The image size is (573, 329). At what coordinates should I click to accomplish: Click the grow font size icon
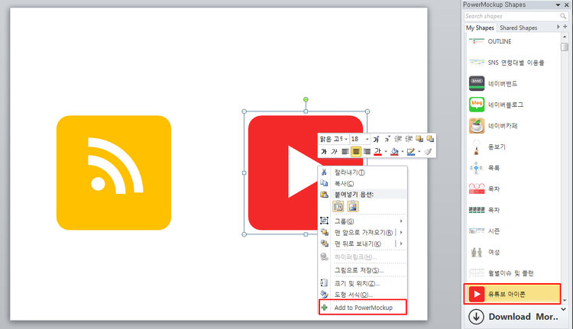click(376, 139)
